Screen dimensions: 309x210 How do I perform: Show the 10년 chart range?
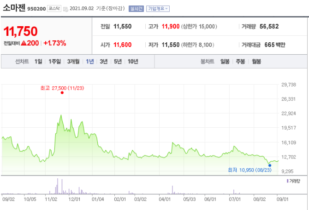133,62
